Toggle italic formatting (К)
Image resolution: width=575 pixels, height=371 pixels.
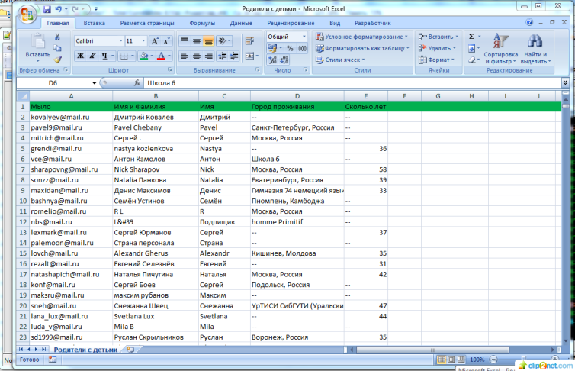pos(92,56)
